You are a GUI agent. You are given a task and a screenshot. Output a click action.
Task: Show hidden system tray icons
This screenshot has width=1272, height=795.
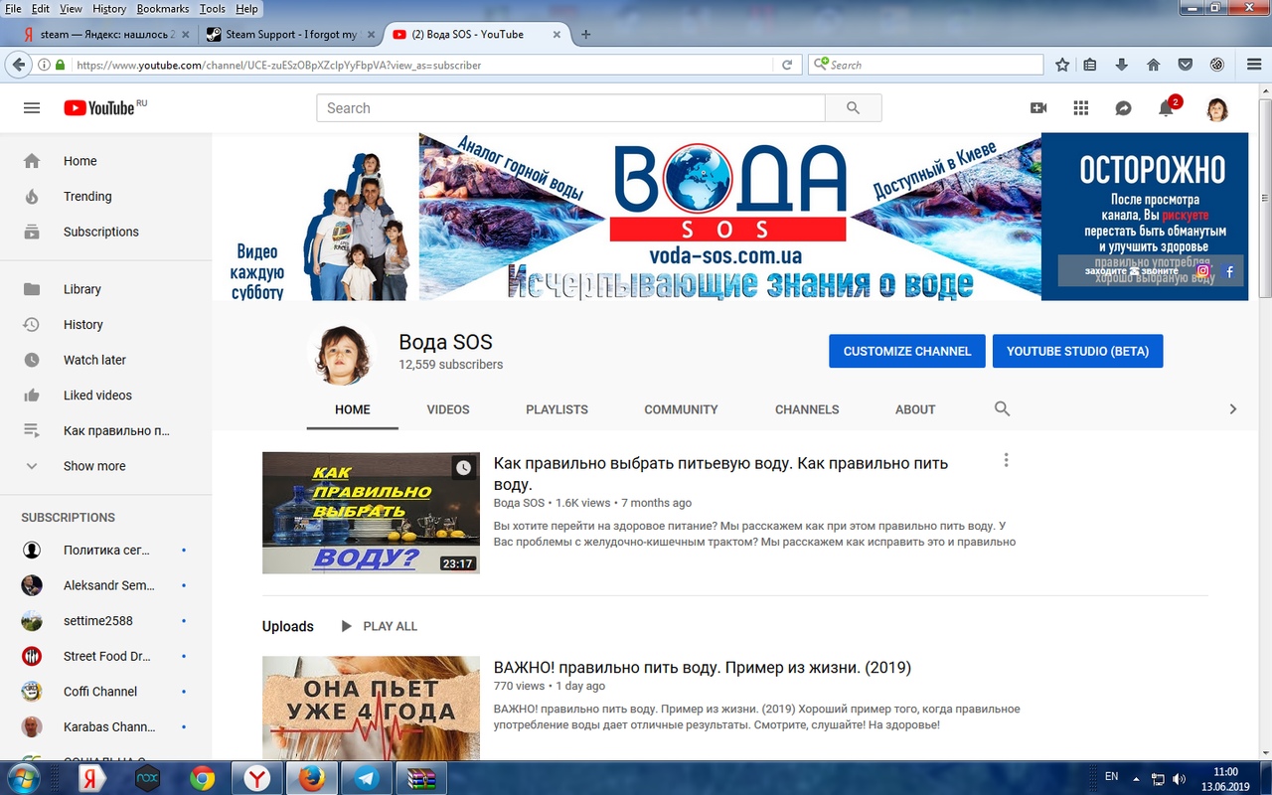coord(1136,777)
